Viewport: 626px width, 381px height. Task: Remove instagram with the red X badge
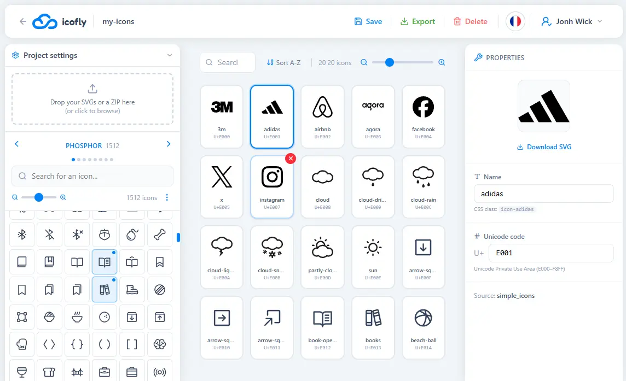pyautogui.click(x=291, y=159)
